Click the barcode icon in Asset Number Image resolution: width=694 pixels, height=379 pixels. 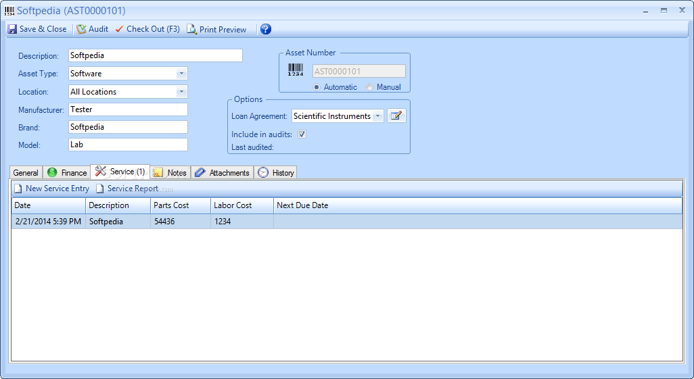coord(296,70)
